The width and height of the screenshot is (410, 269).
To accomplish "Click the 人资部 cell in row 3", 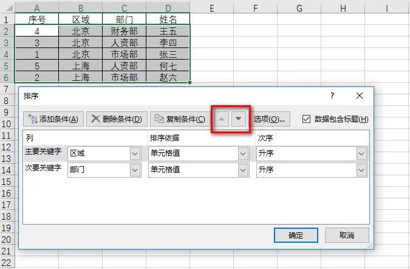I will [x=124, y=43].
